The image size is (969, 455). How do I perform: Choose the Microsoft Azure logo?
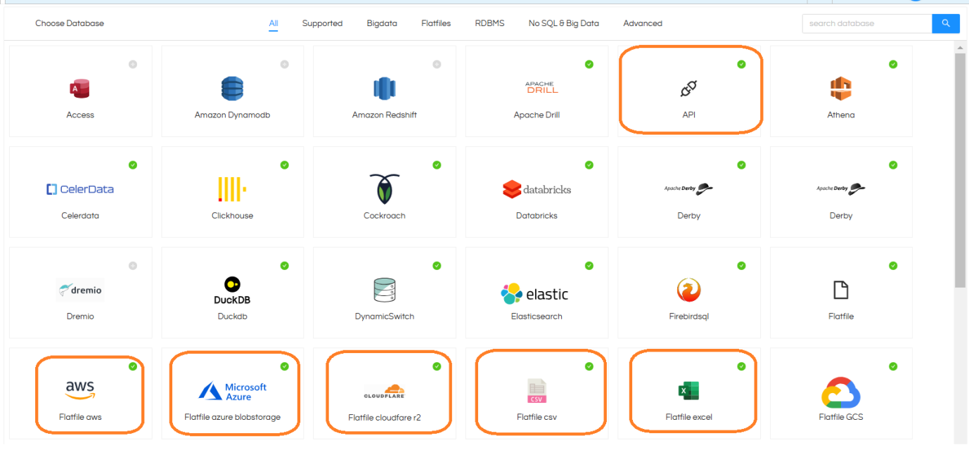click(x=232, y=391)
